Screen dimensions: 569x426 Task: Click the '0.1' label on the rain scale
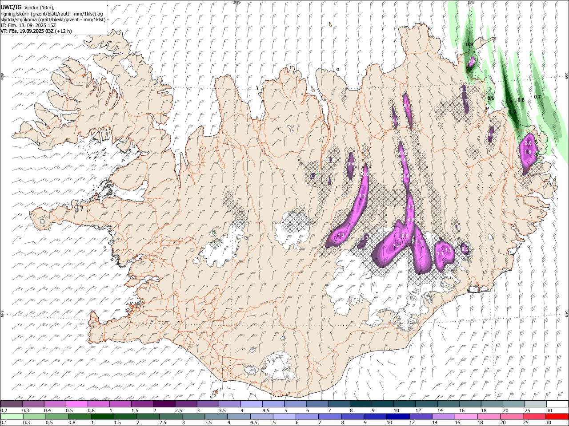(x=4, y=423)
